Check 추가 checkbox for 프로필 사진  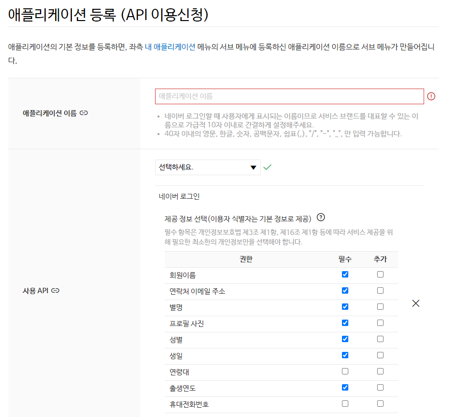tap(380, 323)
